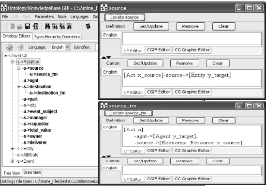The height and width of the screenshot is (186, 266).
Task: Click Clear for source_tm Canon
Action: tap(218, 161)
